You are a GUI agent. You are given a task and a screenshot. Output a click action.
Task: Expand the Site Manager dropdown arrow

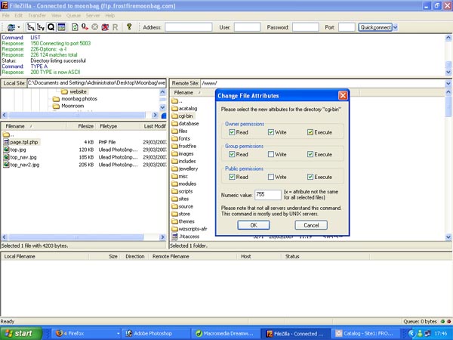pos(18,26)
